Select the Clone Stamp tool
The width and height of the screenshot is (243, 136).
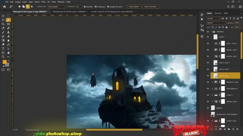8,32
